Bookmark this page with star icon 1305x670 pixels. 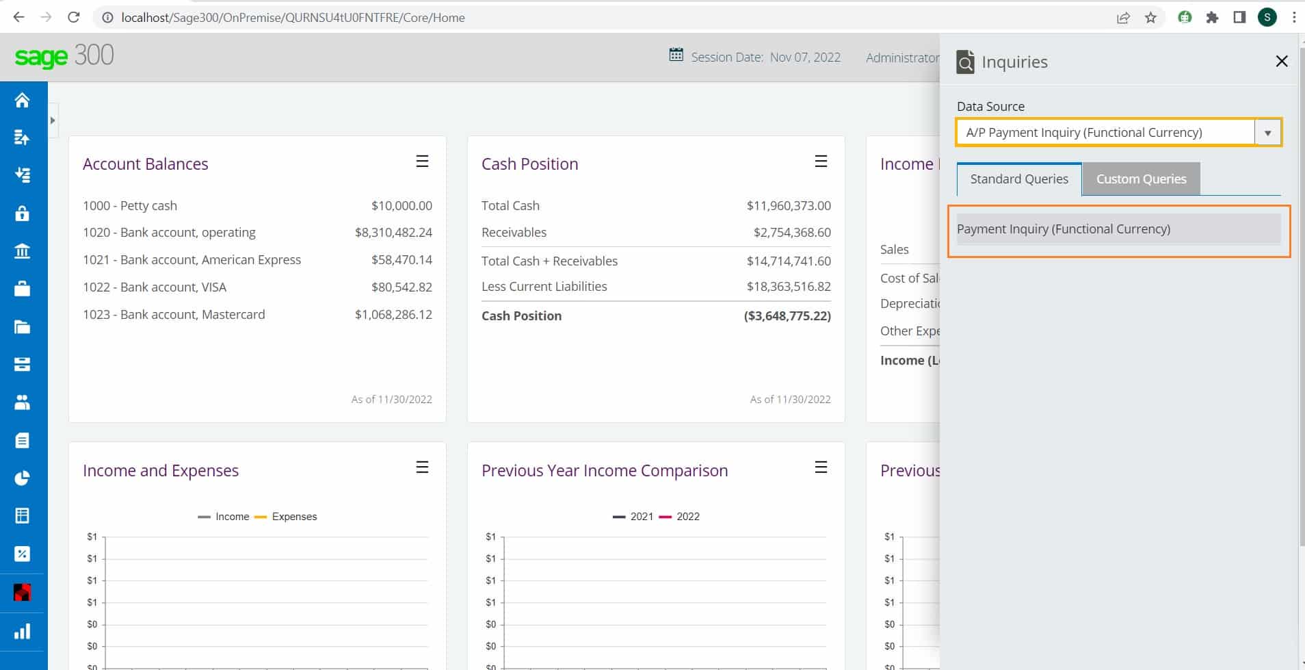pos(1150,18)
